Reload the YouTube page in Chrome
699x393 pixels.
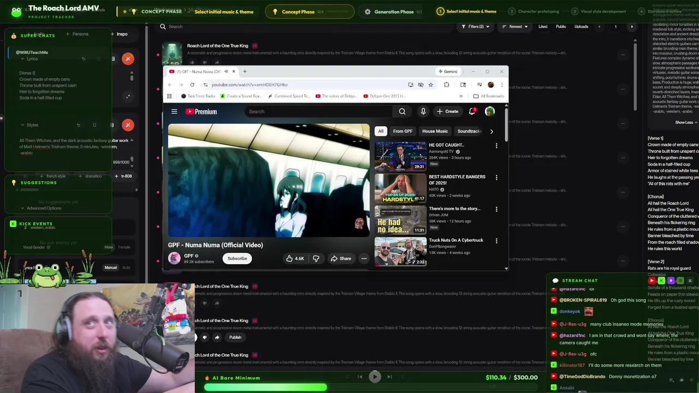[x=192, y=85]
